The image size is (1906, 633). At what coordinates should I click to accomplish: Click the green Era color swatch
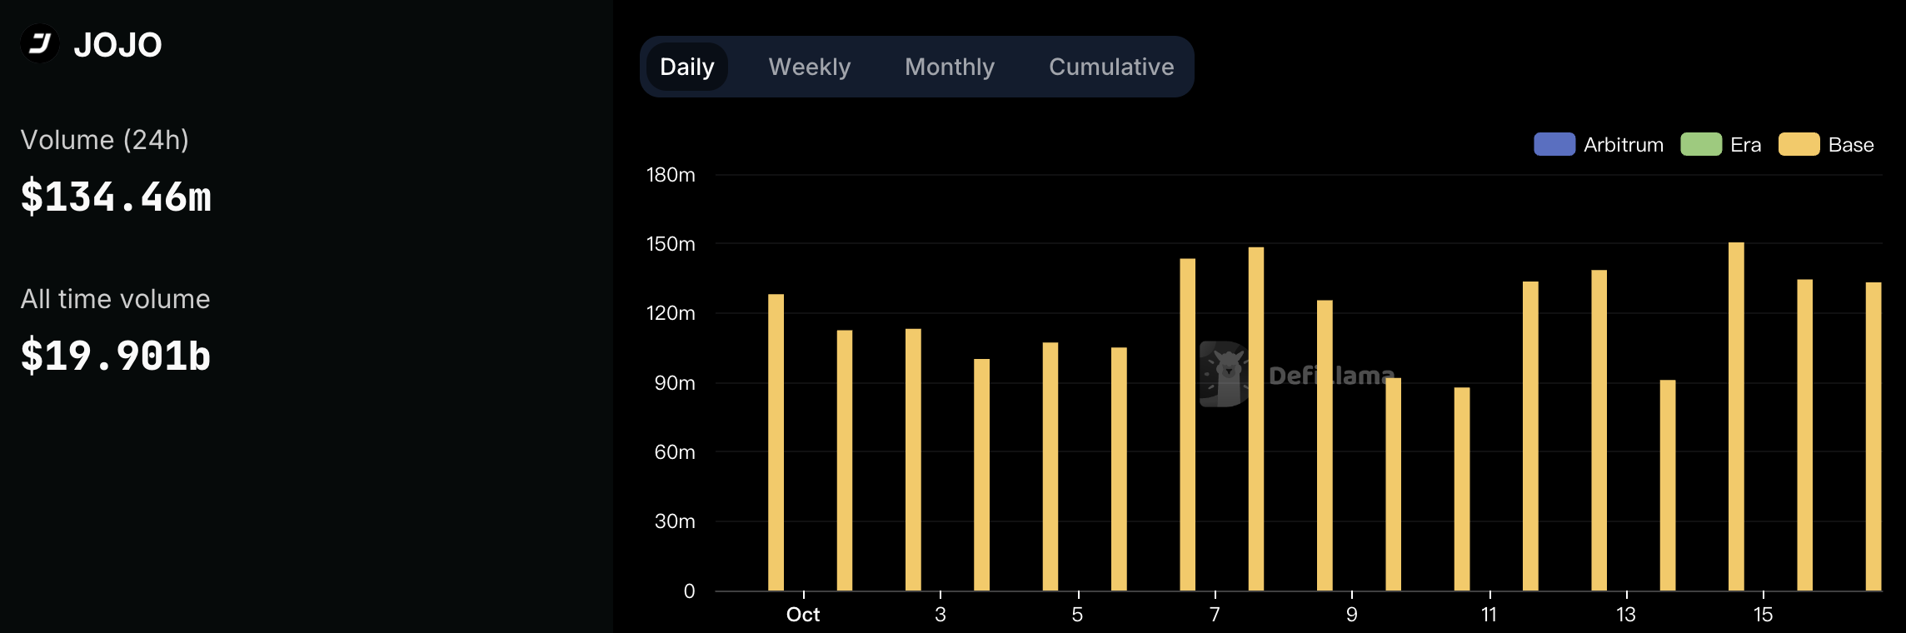[1700, 144]
